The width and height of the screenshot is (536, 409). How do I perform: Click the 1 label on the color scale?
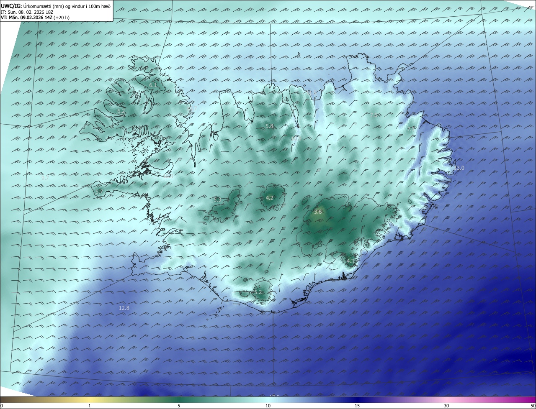click(90, 406)
